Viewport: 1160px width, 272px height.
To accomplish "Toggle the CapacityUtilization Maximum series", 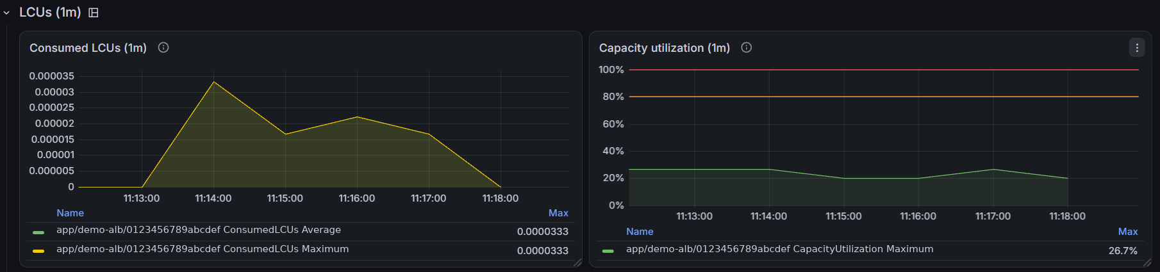I will (779, 249).
